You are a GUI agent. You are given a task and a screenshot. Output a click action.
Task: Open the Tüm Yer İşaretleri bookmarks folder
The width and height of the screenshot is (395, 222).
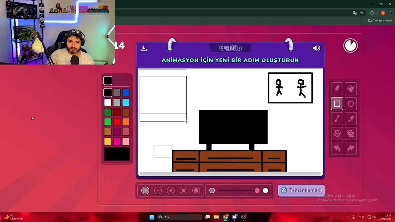[380, 21]
